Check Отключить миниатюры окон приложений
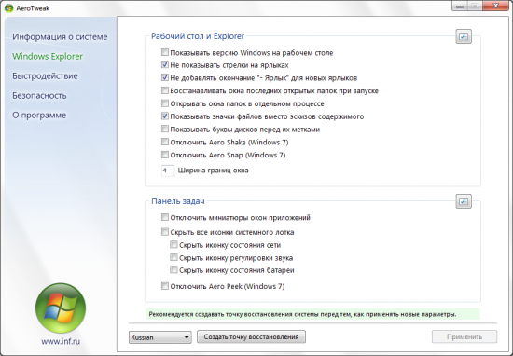The height and width of the screenshot is (356, 513). [x=165, y=217]
